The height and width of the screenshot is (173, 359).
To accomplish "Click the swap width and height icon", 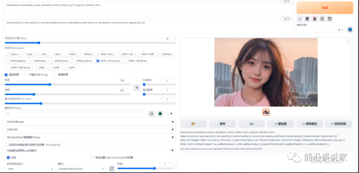I will click(137, 88).
